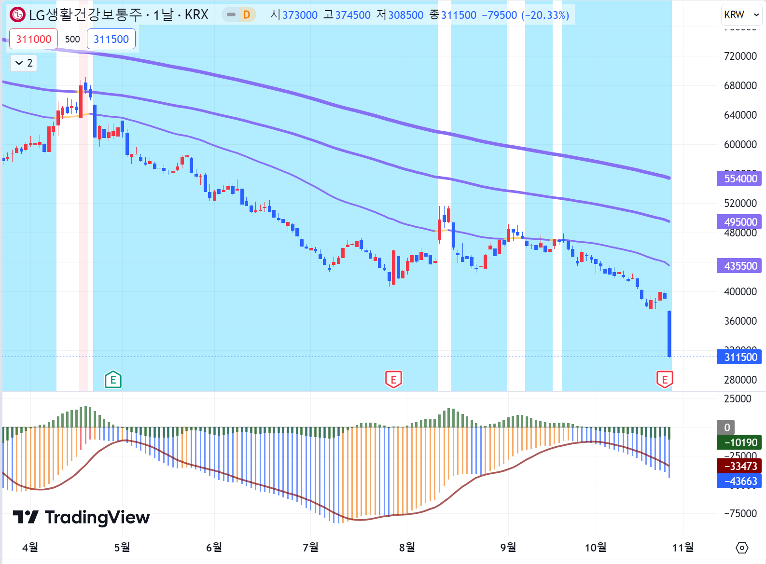Click the price change −79500 (−20.33%)
This screenshot has width=766, height=564.
tap(526, 15)
